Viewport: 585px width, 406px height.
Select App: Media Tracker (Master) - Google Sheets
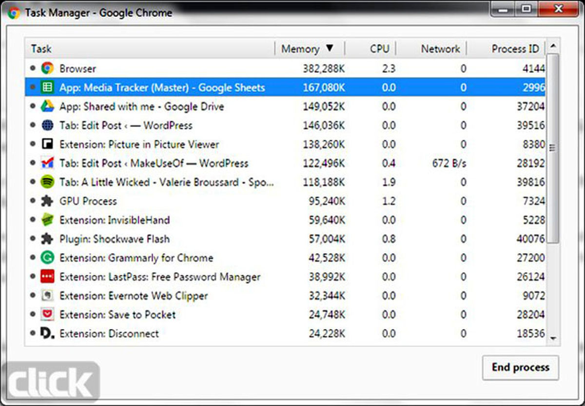(x=285, y=88)
